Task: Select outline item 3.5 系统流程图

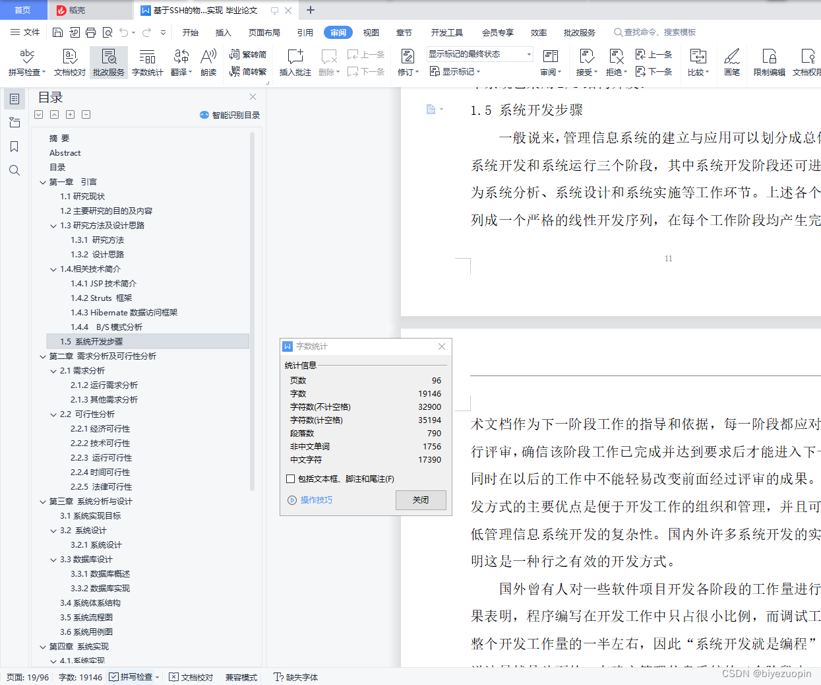Action: coord(86,618)
